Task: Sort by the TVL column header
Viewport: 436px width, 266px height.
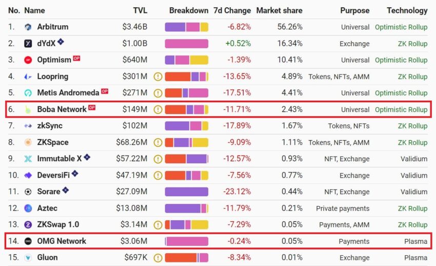Action: pyautogui.click(x=140, y=11)
